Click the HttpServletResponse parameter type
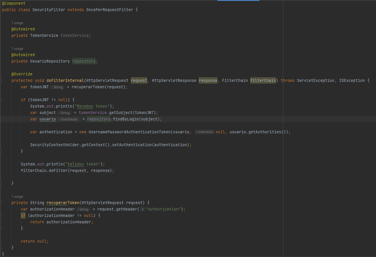376x257 pixels. 174,80
